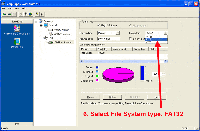
Task: Select CD-ROM Device 1 in tree
Action: point(62,34)
